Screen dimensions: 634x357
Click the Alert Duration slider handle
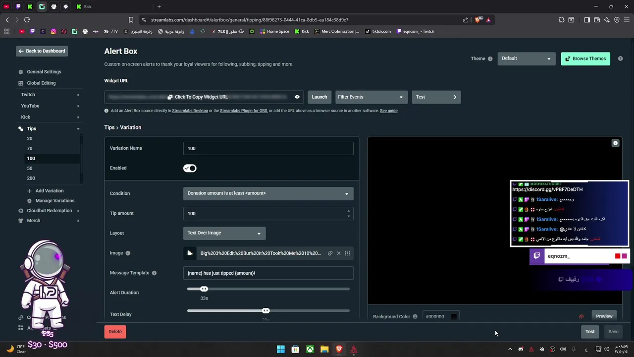coord(204,289)
